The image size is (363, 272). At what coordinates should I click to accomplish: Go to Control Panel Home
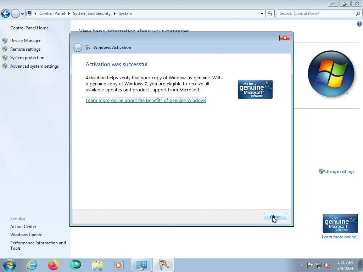point(29,28)
